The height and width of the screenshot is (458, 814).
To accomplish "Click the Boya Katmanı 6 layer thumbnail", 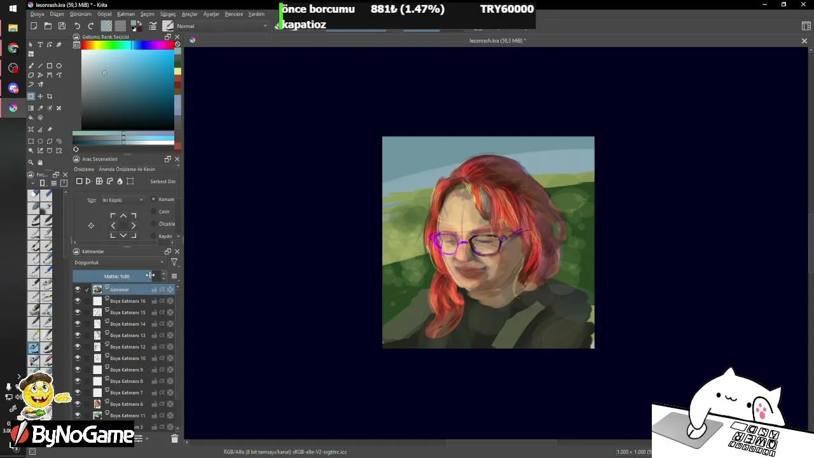I will [x=97, y=404].
